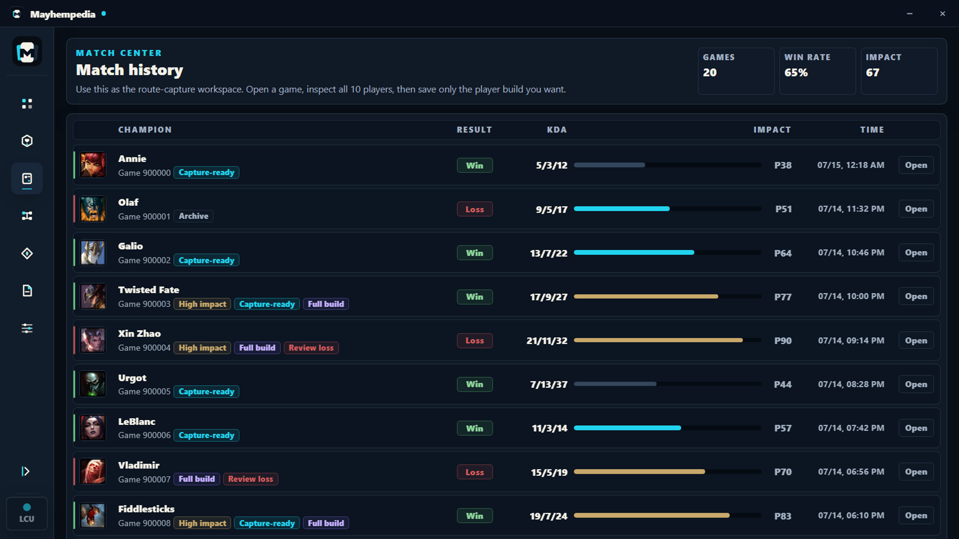
Task: Open the route nodes sidebar icon
Action: click(x=27, y=216)
